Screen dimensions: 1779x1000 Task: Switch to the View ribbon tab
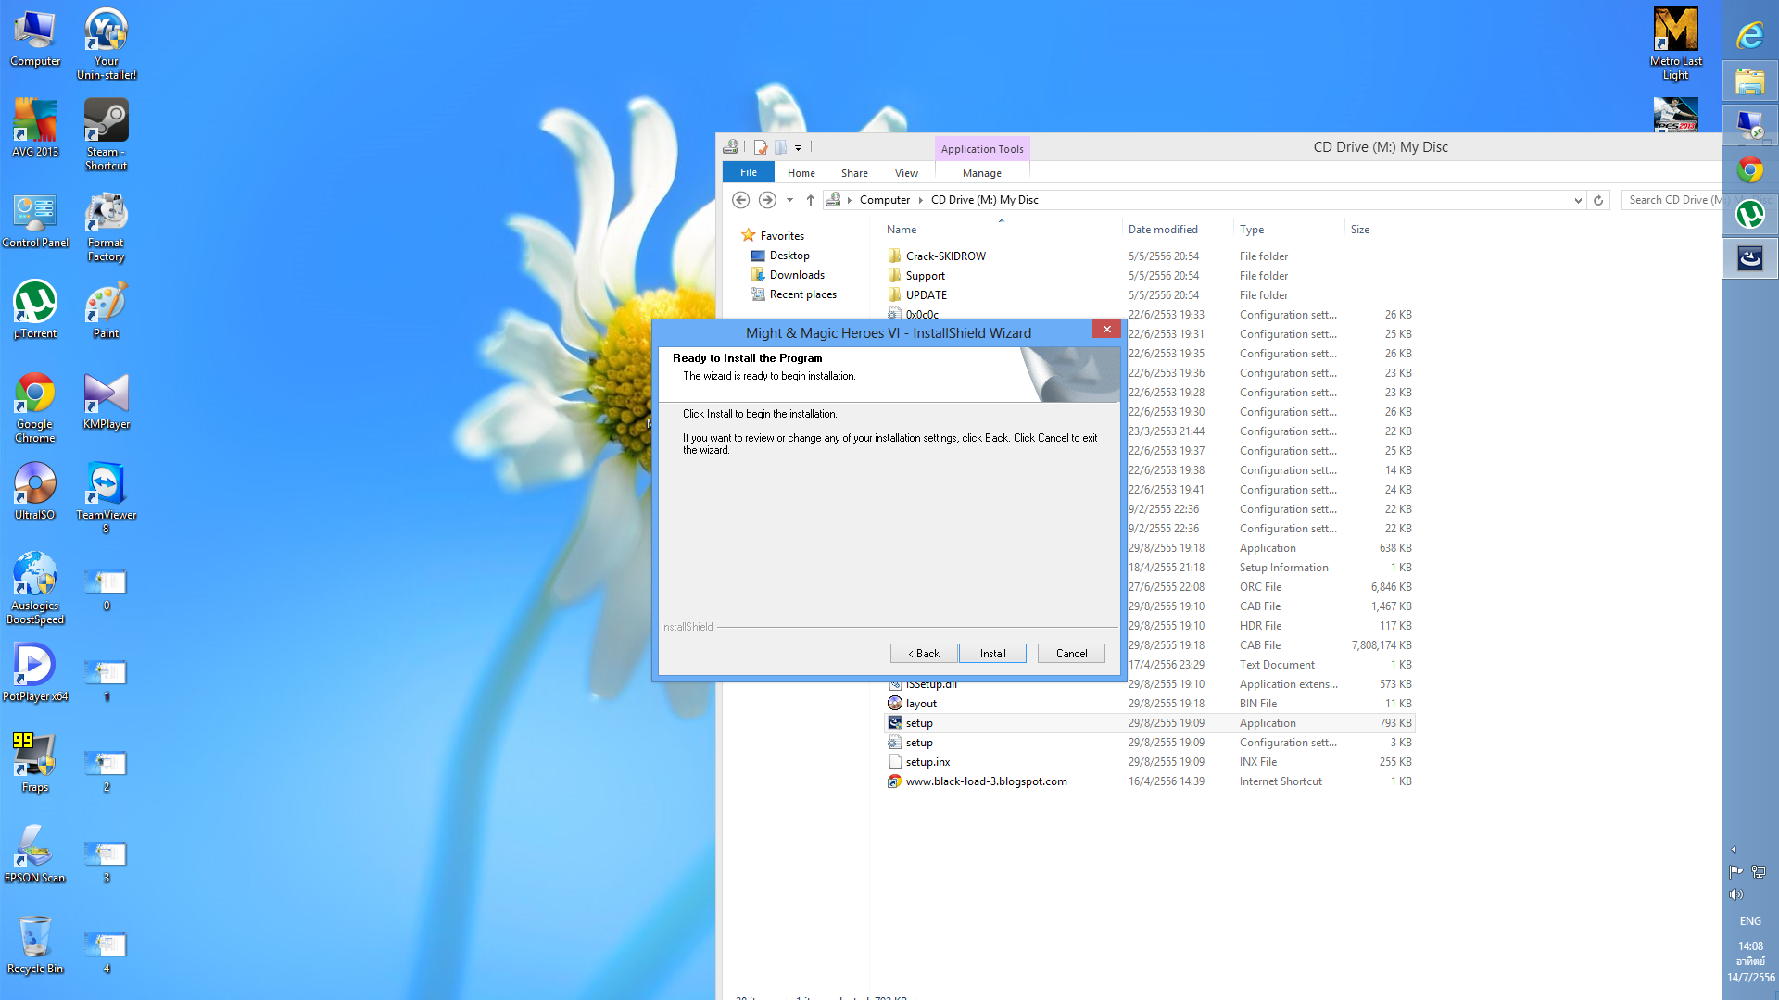tap(905, 173)
